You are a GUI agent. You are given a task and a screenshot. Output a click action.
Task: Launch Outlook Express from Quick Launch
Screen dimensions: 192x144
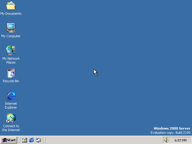pyautogui.click(x=38, y=140)
